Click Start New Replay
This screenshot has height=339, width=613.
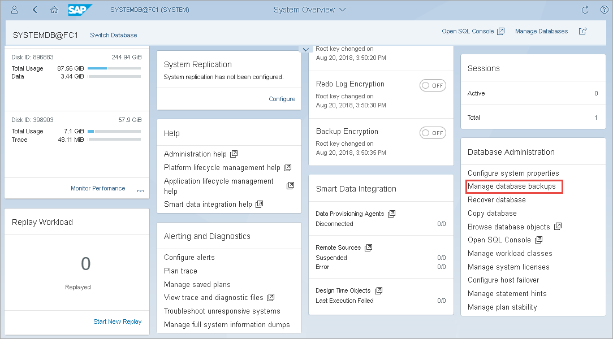tap(117, 321)
